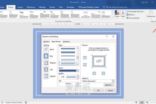Click the page preview diagram
Image resolution: width=156 pixels, height=104 pixels.
[x=99, y=61]
